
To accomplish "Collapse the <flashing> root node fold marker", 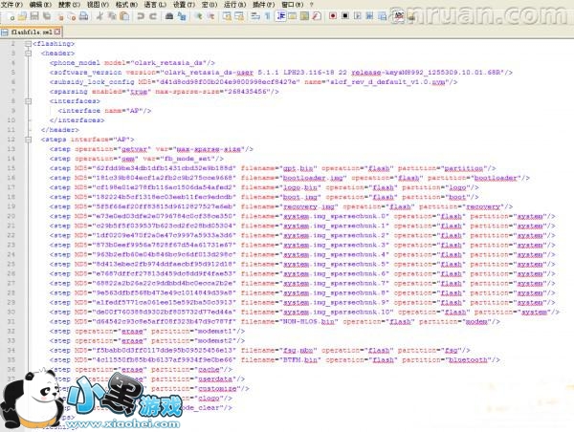I will tap(29, 44).
